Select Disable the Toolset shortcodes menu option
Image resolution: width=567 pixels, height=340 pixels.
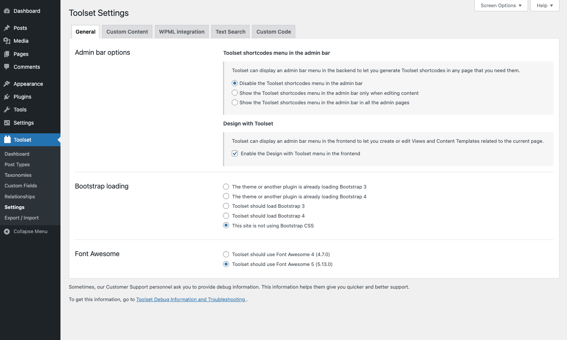click(x=235, y=83)
